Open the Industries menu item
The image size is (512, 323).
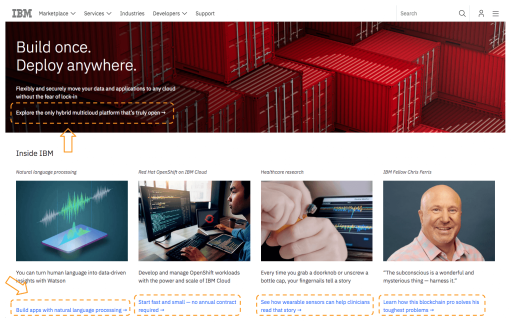pos(132,13)
